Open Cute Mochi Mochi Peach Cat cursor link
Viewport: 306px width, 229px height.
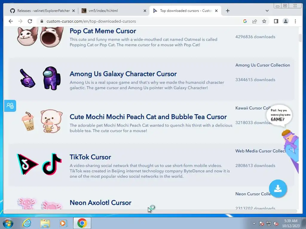coord(148,117)
